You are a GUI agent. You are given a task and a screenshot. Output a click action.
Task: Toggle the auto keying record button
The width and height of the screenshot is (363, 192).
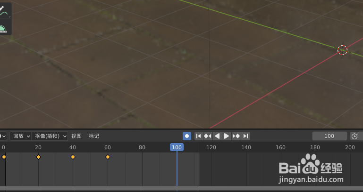187,136
